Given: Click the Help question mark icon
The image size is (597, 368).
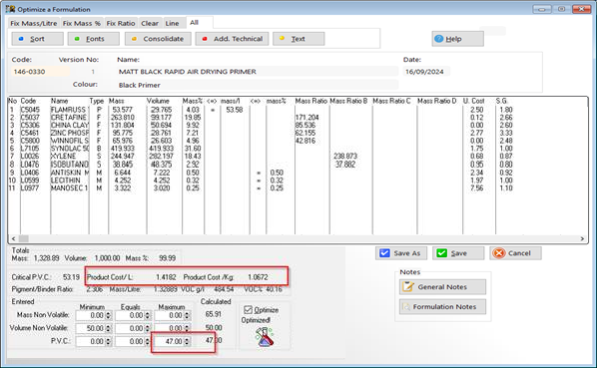Looking at the screenshot, I should (x=439, y=39).
